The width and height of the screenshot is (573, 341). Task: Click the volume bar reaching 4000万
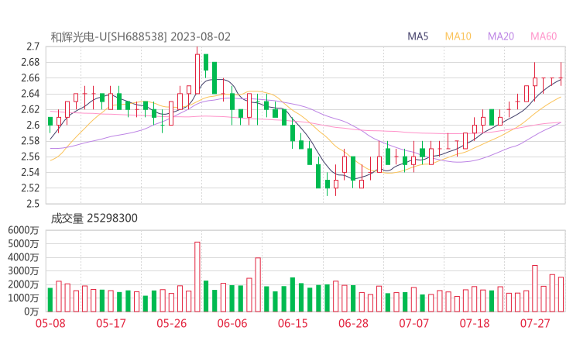point(258,284)
